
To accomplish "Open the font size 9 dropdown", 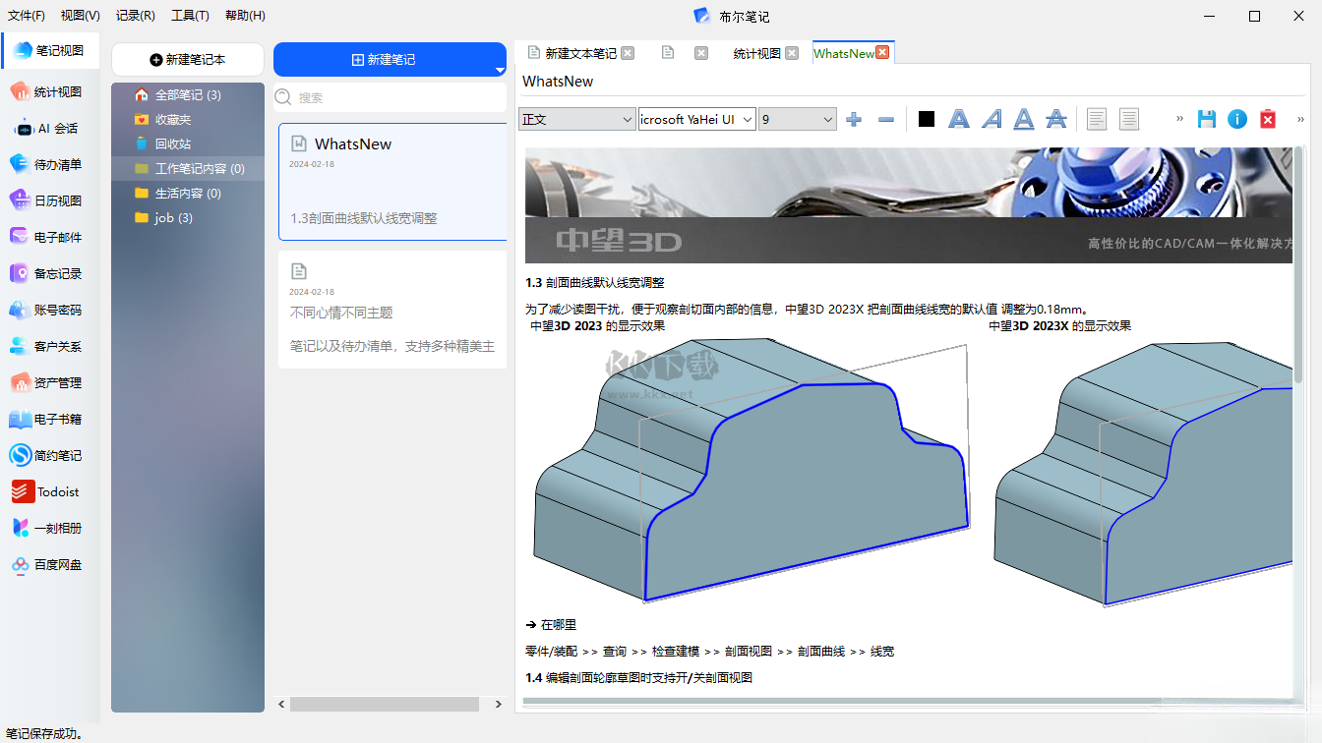I will 797,119.
